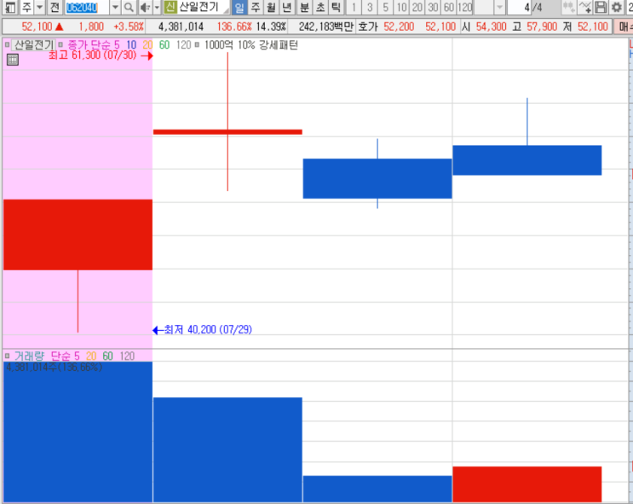The width and height of the screenshot is (633, 504).
Task: Choose the 20 interval button
Action: coord(417,8)
